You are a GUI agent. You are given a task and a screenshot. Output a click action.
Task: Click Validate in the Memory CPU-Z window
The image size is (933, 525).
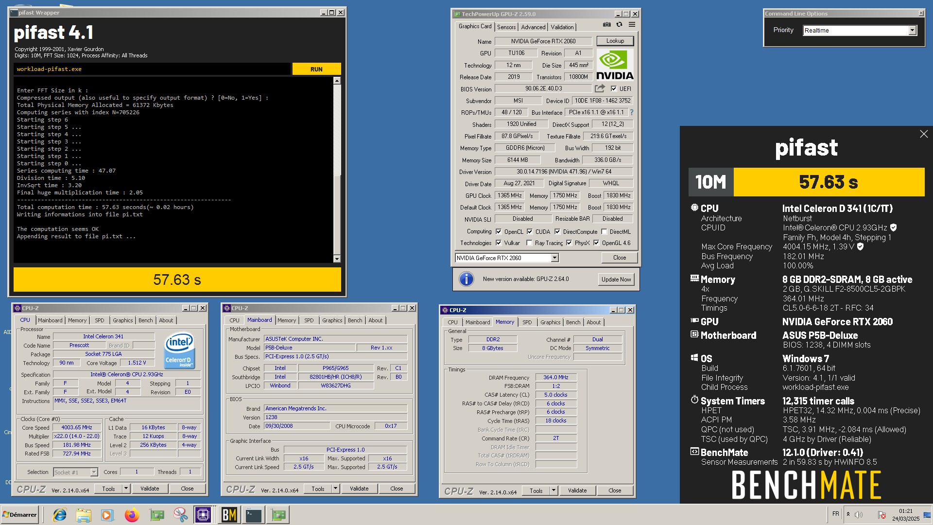click(x=577, y=490)
